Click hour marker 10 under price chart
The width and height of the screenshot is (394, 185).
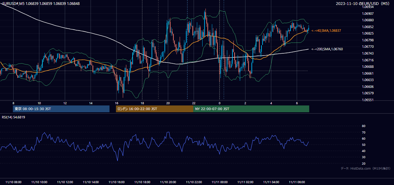point(39,103)
